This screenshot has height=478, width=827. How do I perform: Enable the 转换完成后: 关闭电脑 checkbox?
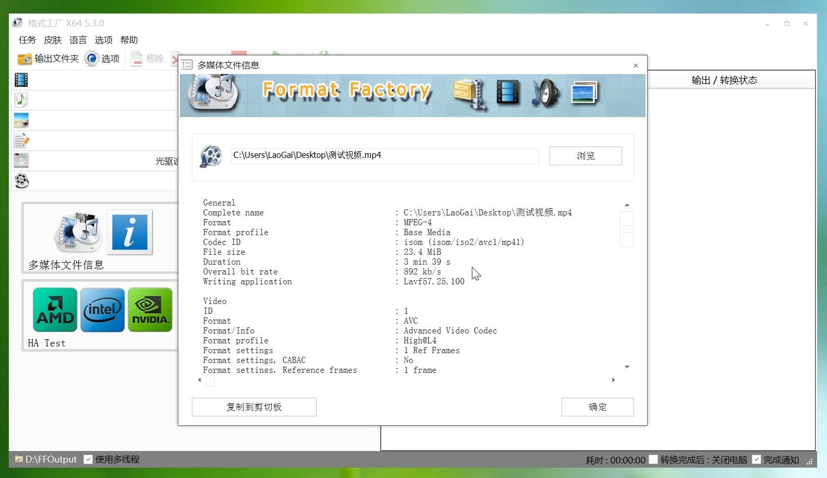(x=653, y=459)
